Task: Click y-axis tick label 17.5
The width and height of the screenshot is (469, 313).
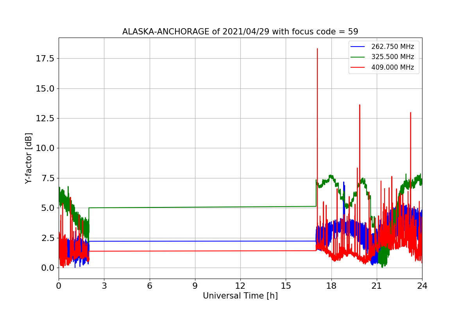Action: pyautogui.click(x=46, y=58)
